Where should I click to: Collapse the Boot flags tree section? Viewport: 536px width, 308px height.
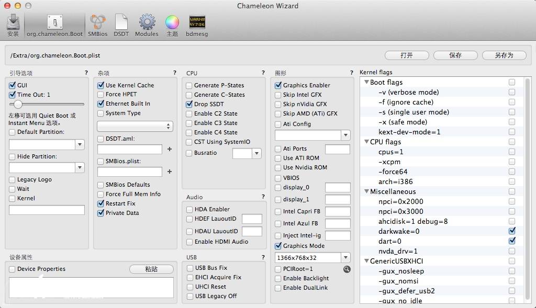[366, 83]
